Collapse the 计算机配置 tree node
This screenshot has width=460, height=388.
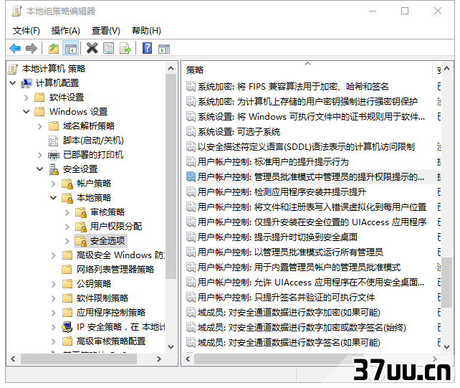tap(13, 83)
